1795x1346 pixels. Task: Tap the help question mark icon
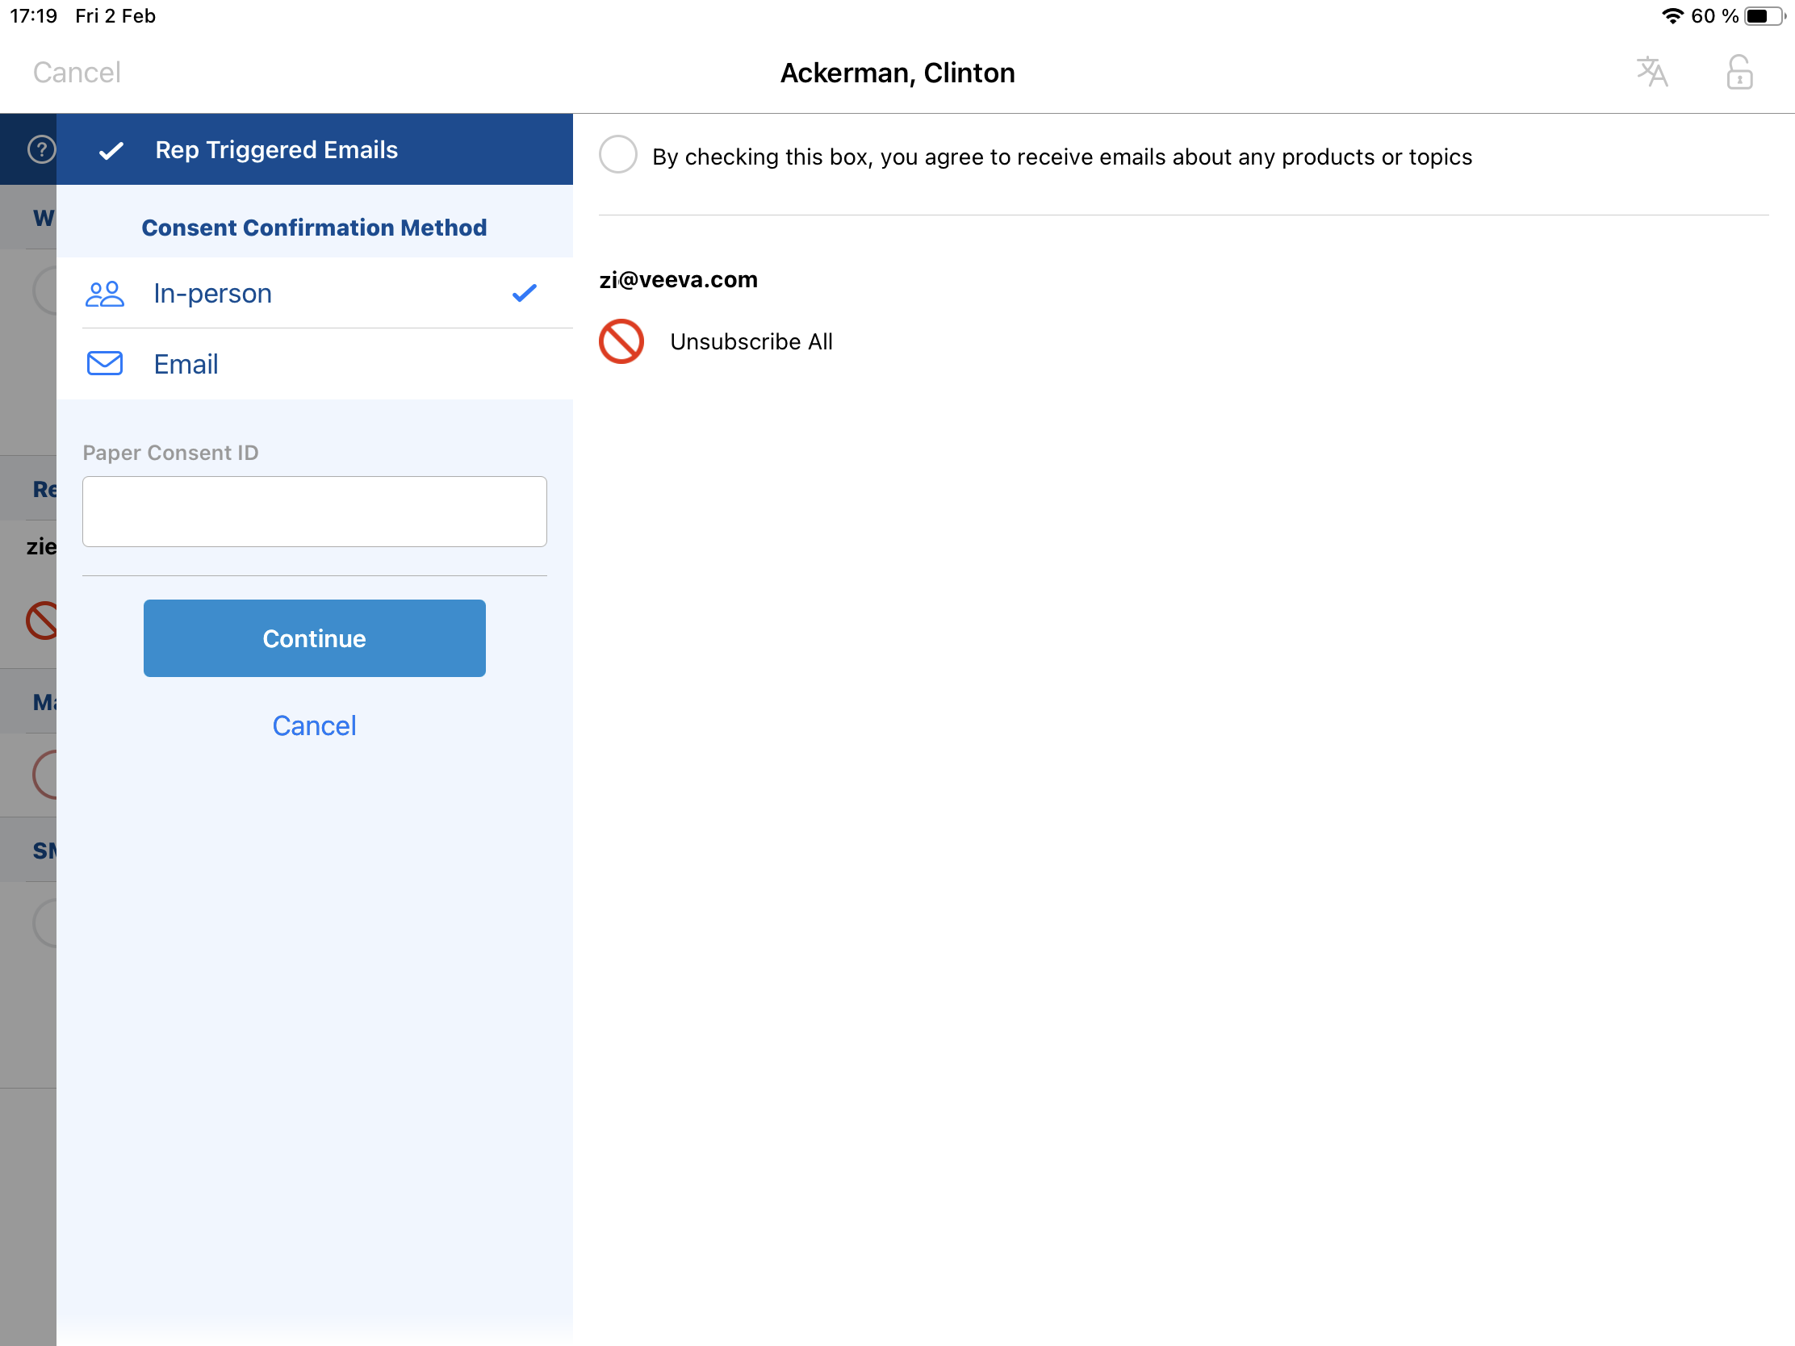point(41,149)
